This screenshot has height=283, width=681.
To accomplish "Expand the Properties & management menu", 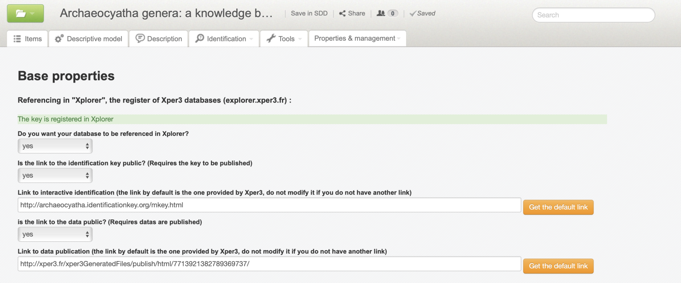I will coord(357,38).
